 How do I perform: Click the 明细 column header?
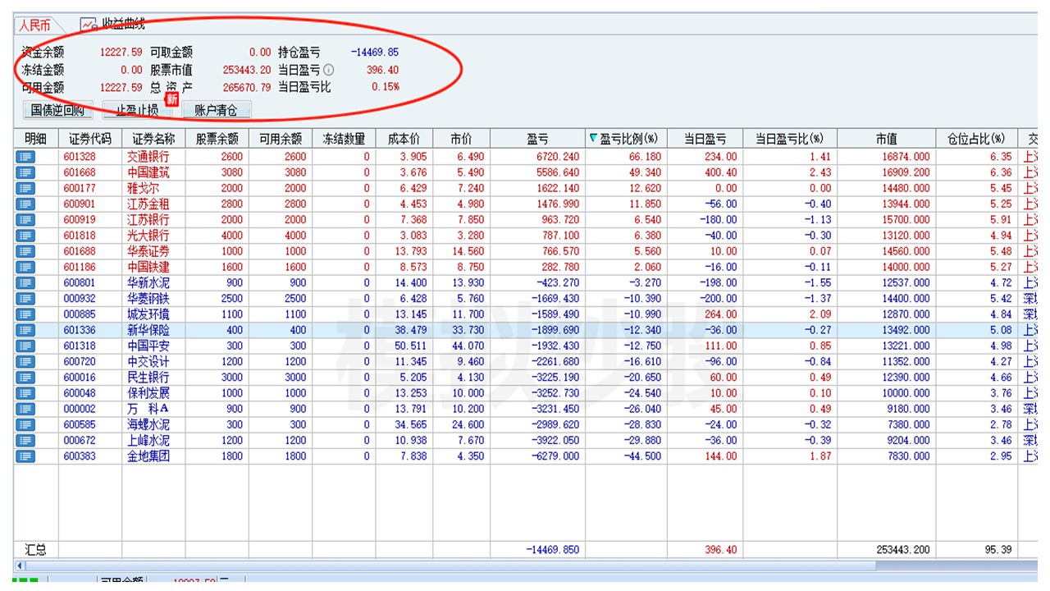point(36,139)
